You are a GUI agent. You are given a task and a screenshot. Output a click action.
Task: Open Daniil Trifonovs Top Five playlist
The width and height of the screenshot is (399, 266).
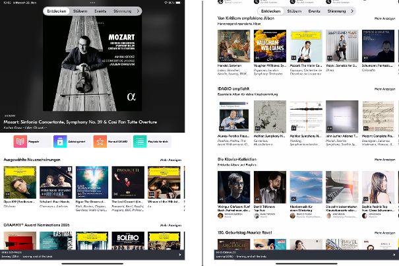(x=270, y=187)
